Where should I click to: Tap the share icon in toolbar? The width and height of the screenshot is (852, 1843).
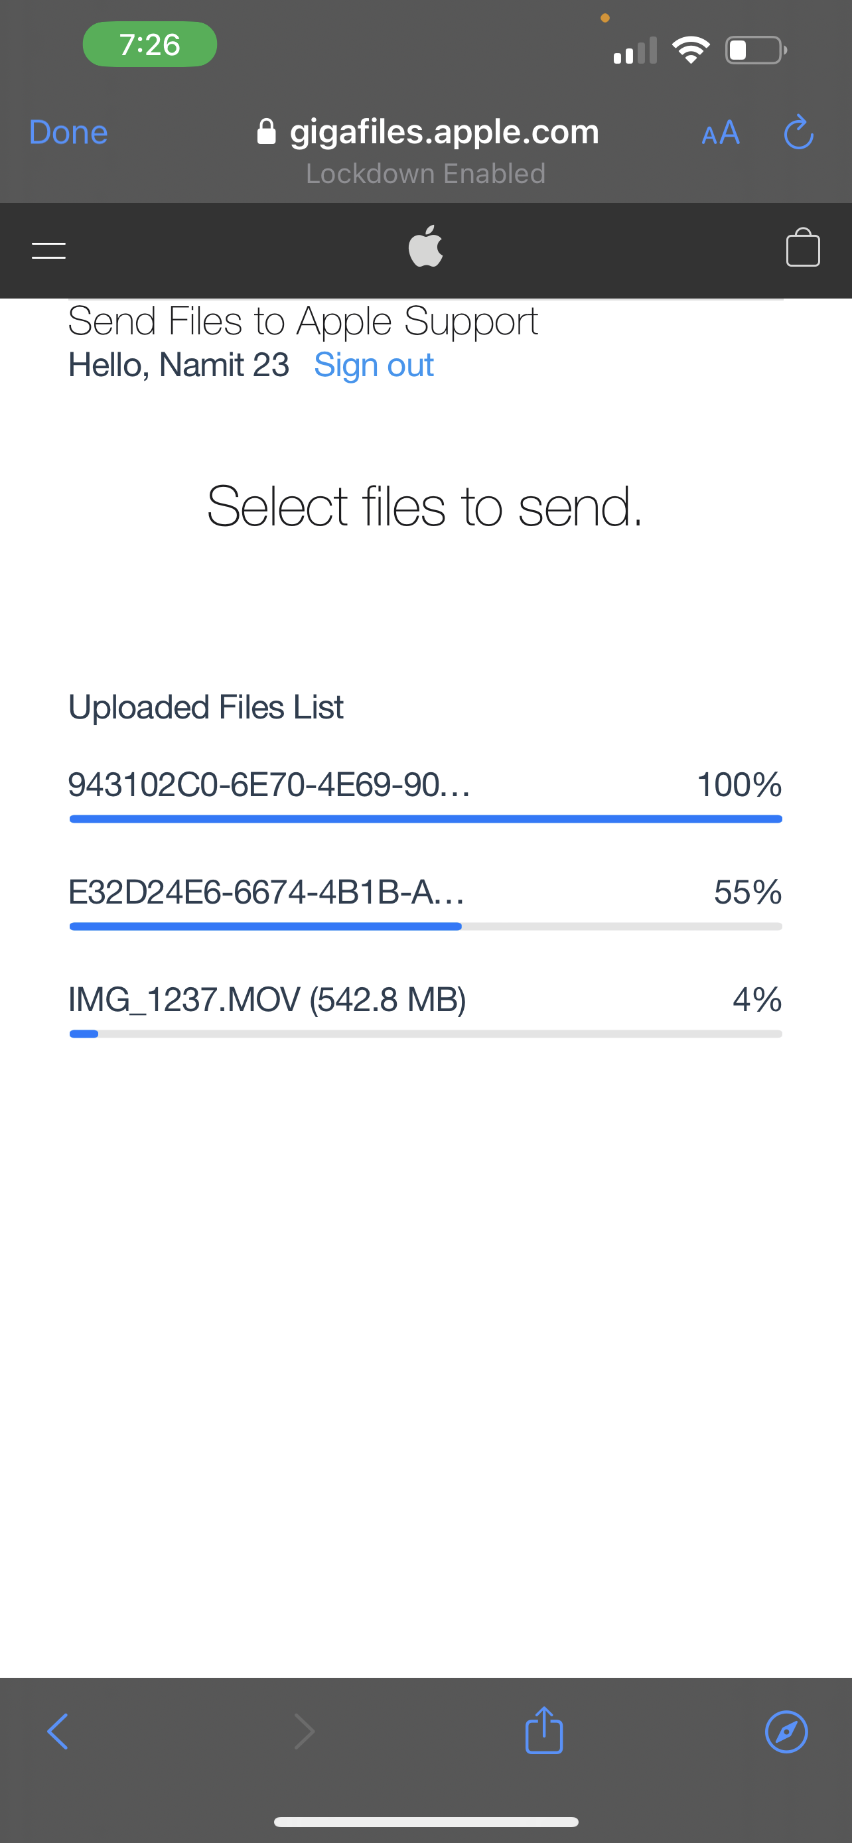(x=543, y=1731)
